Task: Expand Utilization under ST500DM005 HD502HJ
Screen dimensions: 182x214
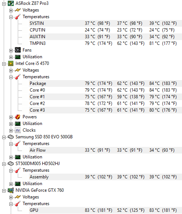Action: (11, 184)
